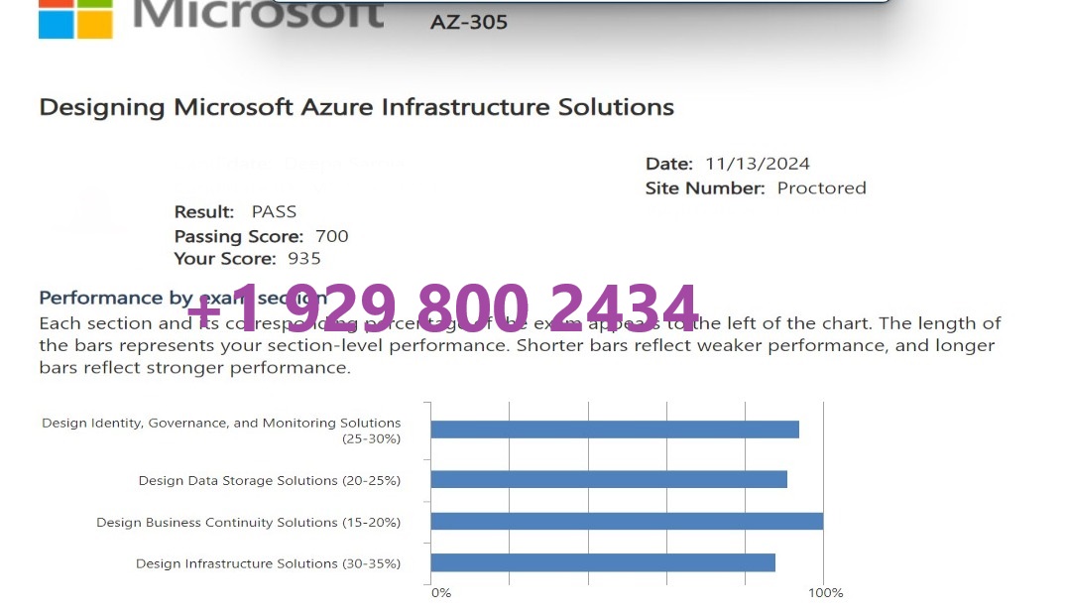Image resolution: width=1065 pixels, height=613 pixels.
Task: Click the AZ-305 exam code text
Action: [469, 23]
